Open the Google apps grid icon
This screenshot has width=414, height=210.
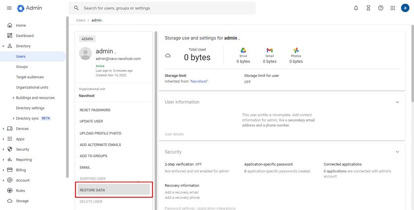(393, 8)
